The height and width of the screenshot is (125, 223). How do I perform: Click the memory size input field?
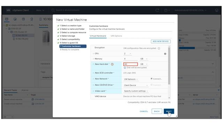[x=130, y=59]
